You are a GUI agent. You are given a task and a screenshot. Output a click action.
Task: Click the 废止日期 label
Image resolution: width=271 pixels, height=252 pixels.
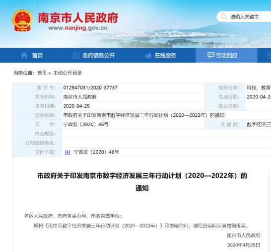click(x=229, y=106)
